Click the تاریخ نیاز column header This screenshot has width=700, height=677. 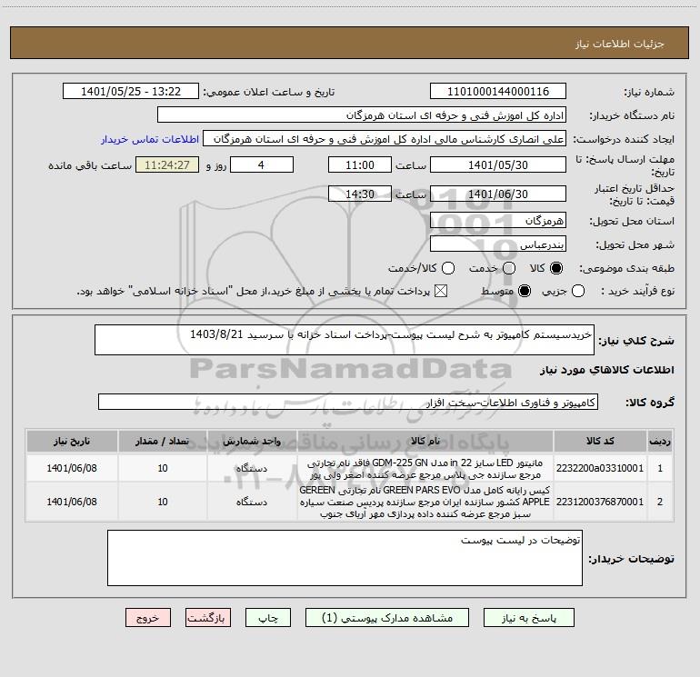[x=72, y=441]
